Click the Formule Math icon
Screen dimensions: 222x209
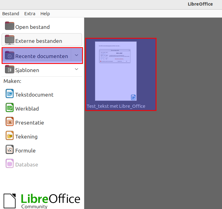pos(10,149)
